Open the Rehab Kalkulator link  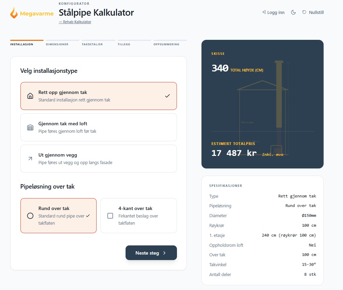tap(75, 22)
